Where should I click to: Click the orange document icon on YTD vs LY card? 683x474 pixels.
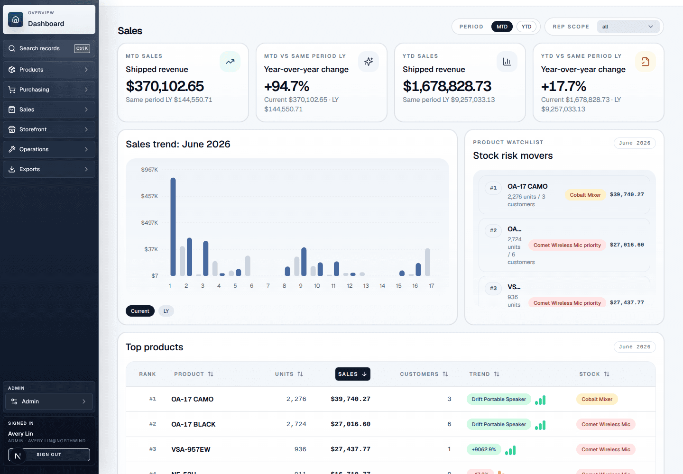coord(646,62)
